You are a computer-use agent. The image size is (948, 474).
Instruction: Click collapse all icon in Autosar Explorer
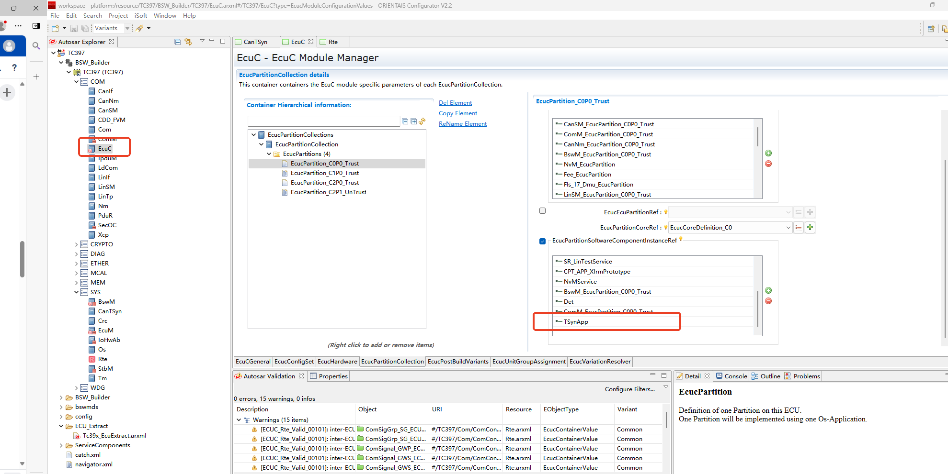(177, 42)
